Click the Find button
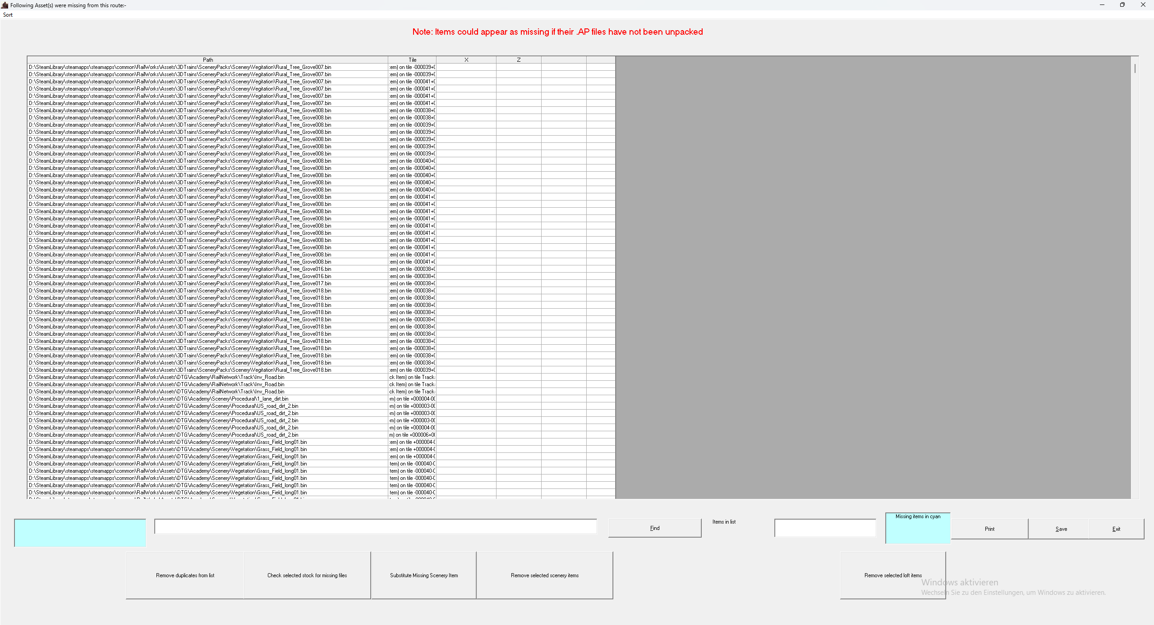The height and width of the screenshot is (625, 1154). 654,528
